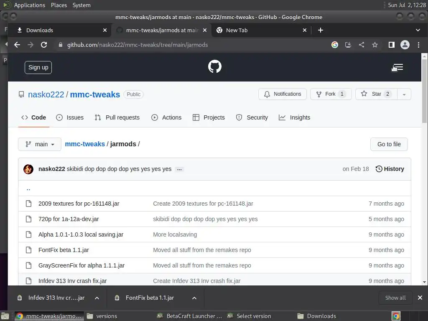Click mmc-tweaks breadcrumb link
Viewport: 428px width, 321px height.
click(85, 144)
